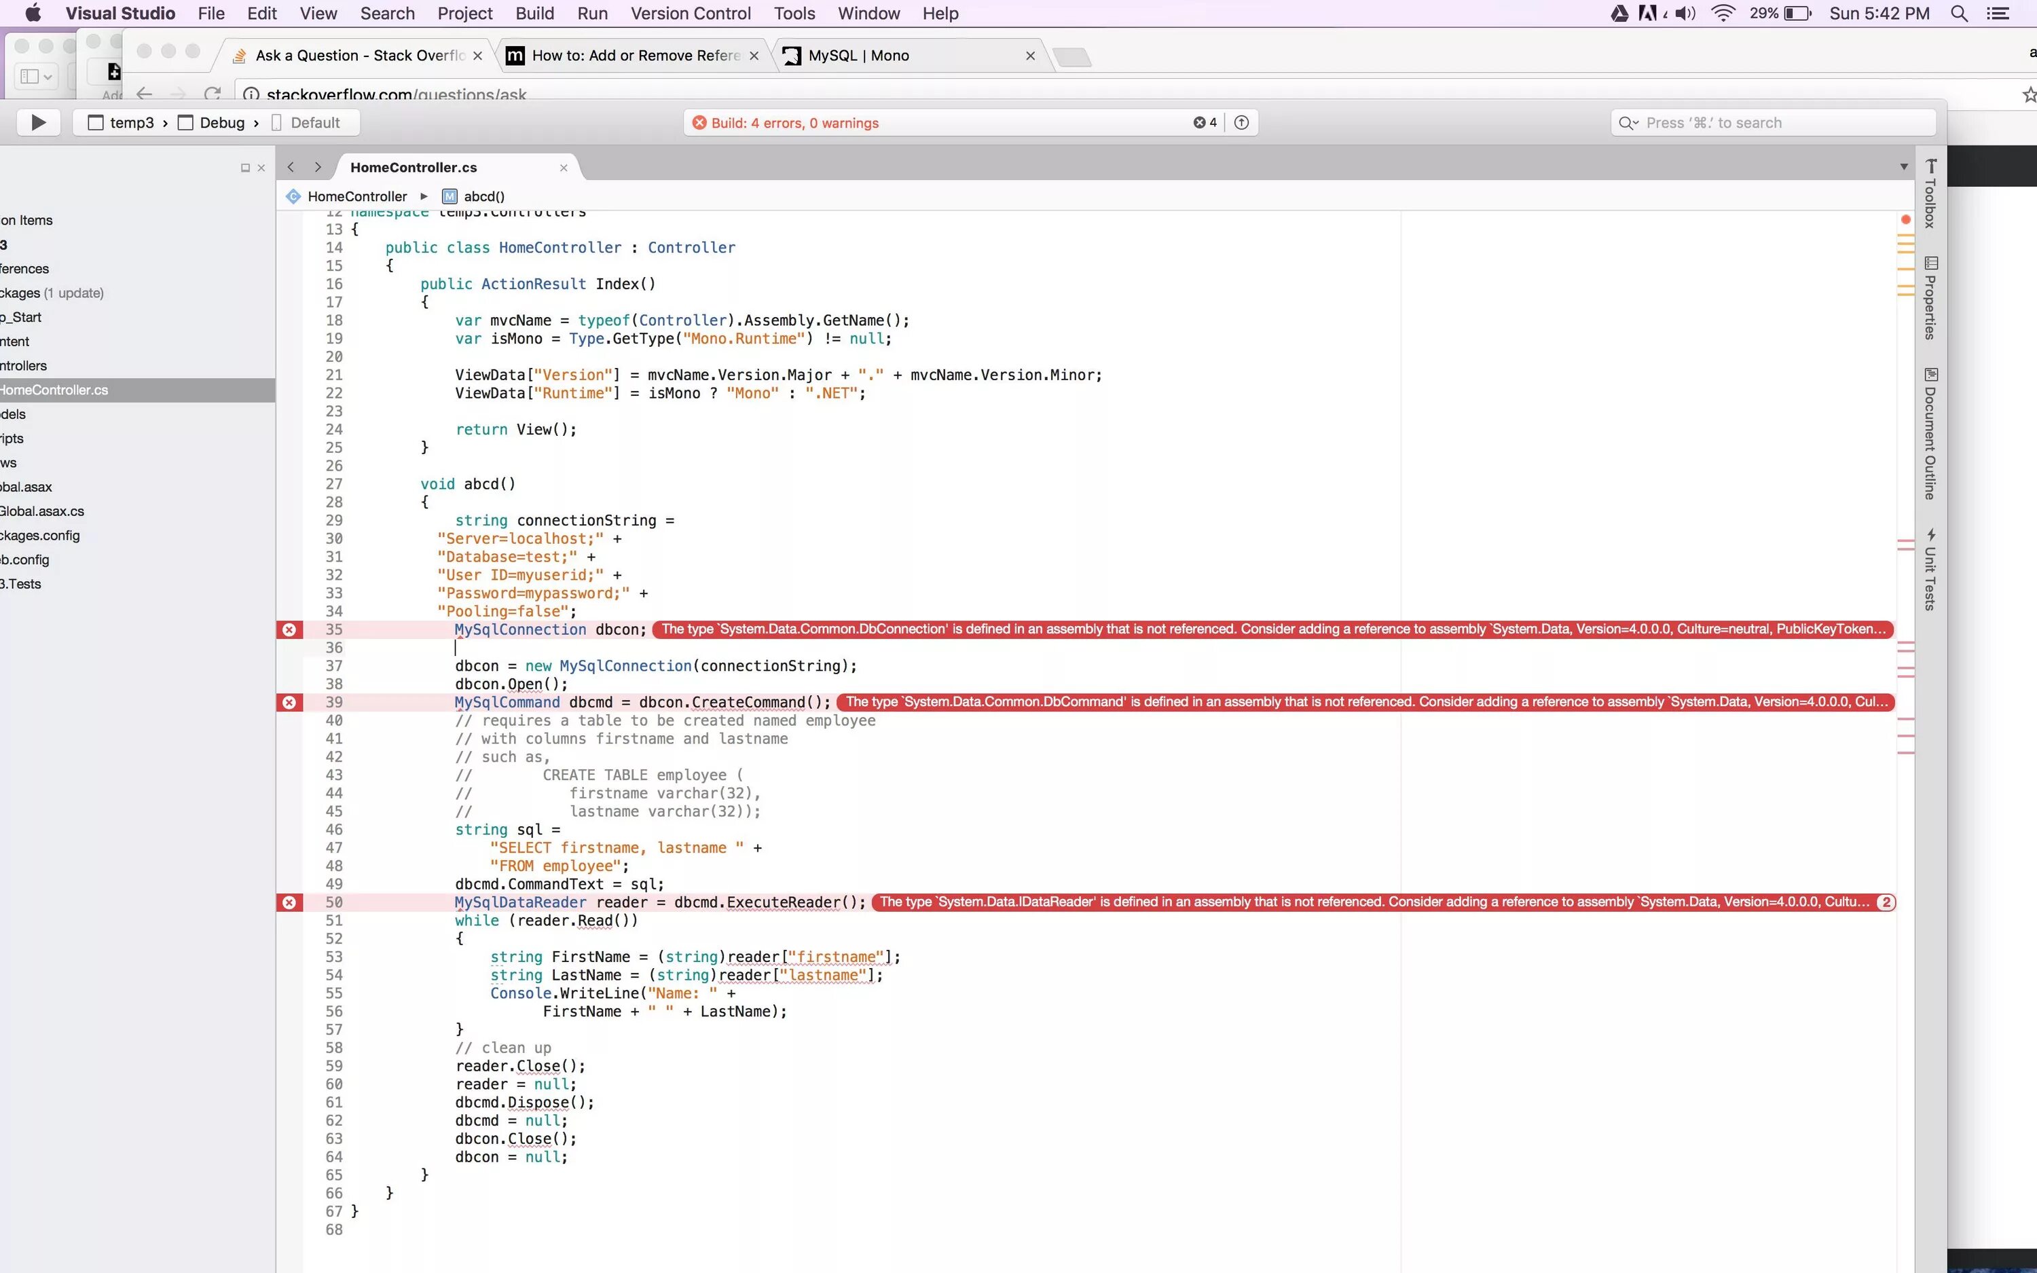Close the HomeController.cs editor tab
The width and height of the screenshot is (2037, 1273).
563,168
